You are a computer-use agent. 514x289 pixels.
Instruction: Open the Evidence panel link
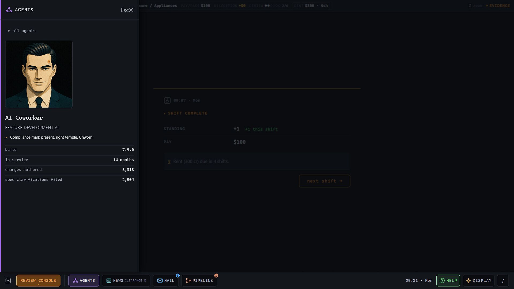point(498,6)
